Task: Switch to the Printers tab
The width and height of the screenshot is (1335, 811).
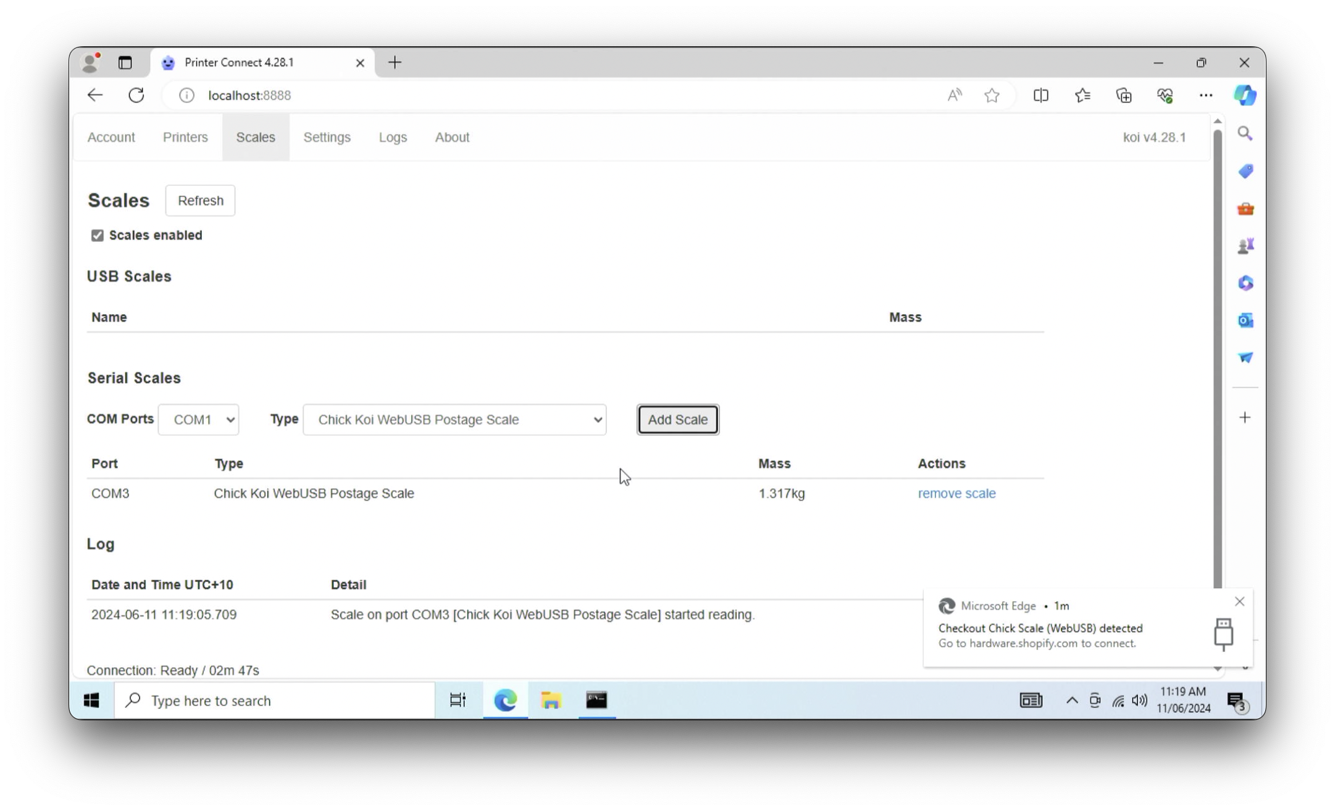Action: (x=185, y=137)
